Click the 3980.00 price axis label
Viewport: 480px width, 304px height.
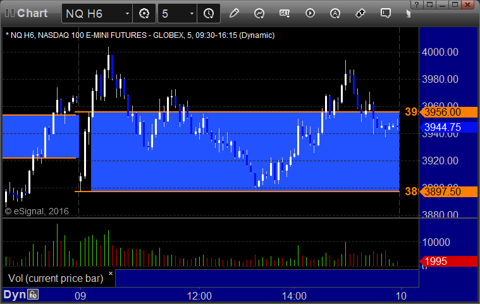pos(440,79)
